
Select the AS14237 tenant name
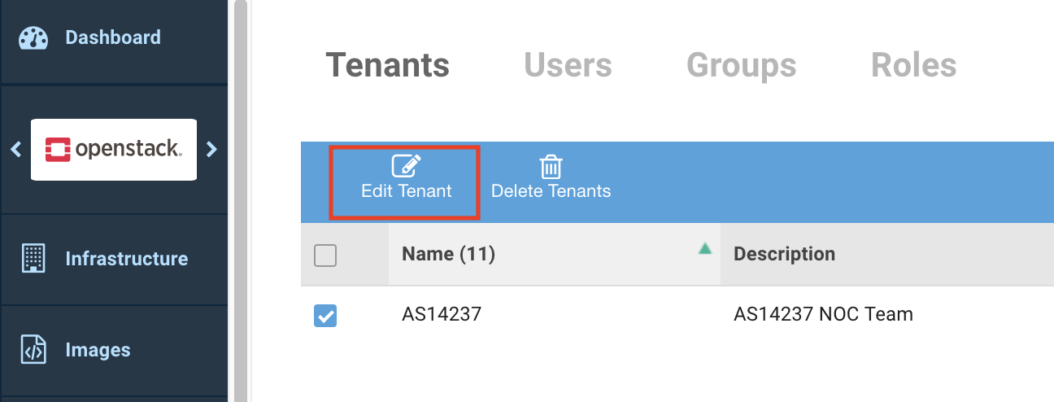coord(442,314)
